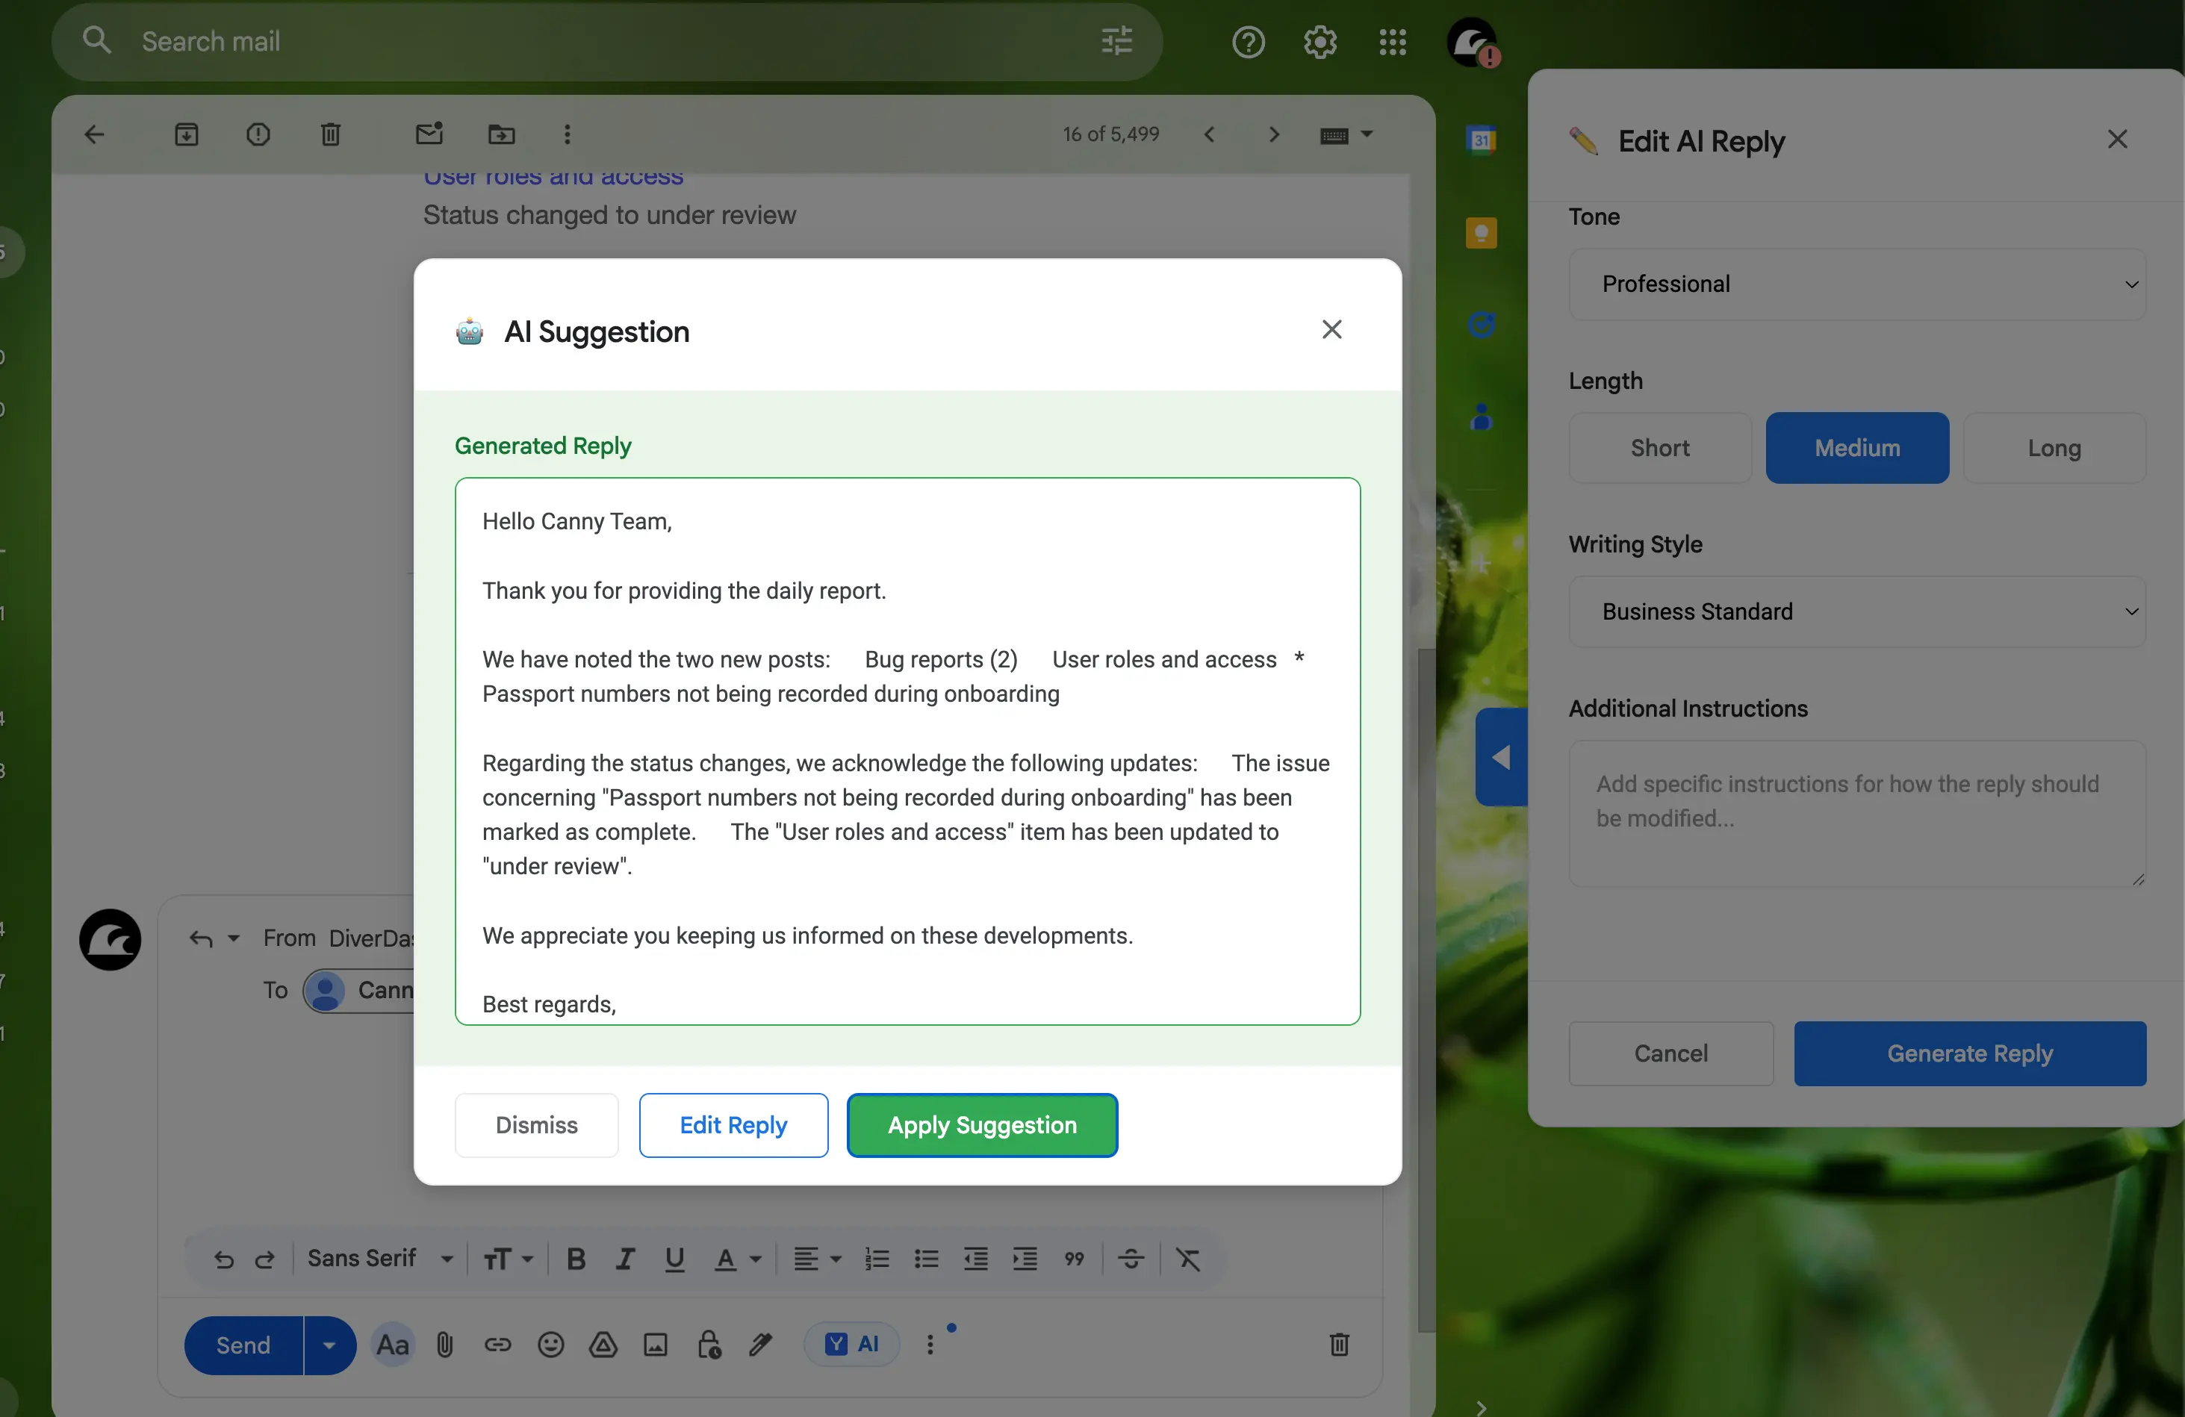2185x1417 pixels.
Task: Apply the AI suggestion
Action: click(x=981, y=1125)
